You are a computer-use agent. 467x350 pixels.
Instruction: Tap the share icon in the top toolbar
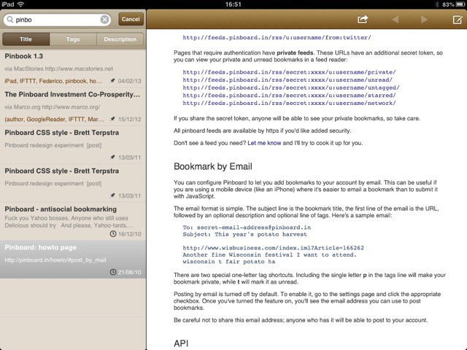(x=363, y=20)
